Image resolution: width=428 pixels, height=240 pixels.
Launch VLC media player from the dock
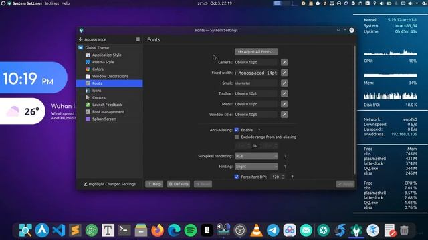click(x=257, y=231)
